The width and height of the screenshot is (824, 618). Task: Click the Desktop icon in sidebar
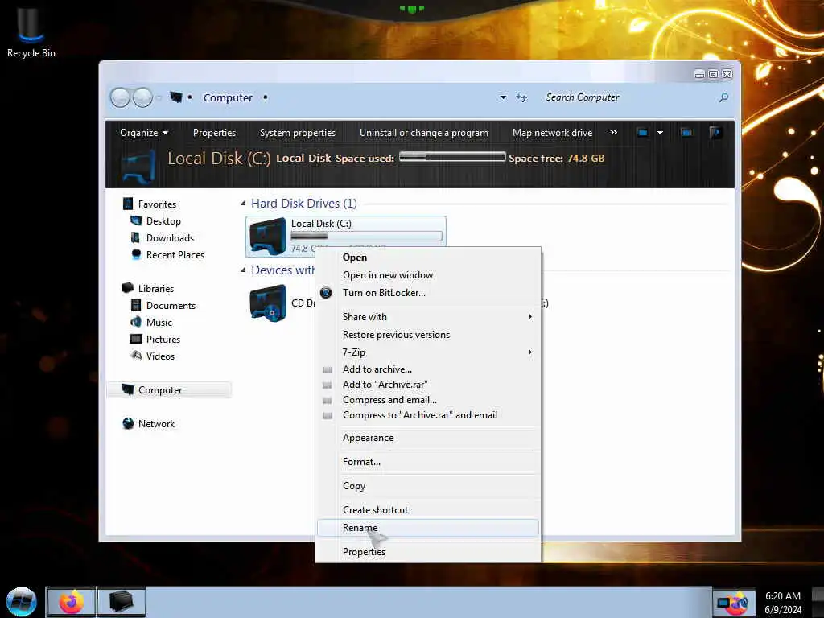pyautogui.click(x=136, y=220)
